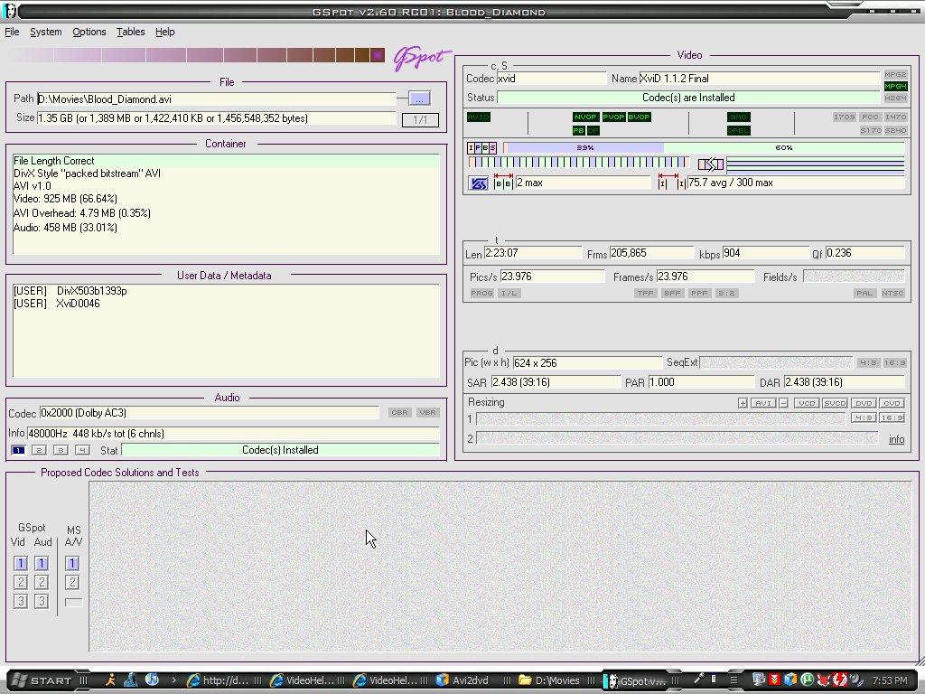
Task: Click the purple gradient progress bar
Action: pos(196,55)
